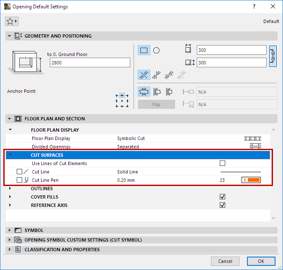The height and width of the screenshot is (270, 283).
Task: Collapse the Cut Surfaces group
Action: (x=10, y=155)
